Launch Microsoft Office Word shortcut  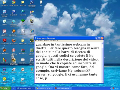click(32, 60)
